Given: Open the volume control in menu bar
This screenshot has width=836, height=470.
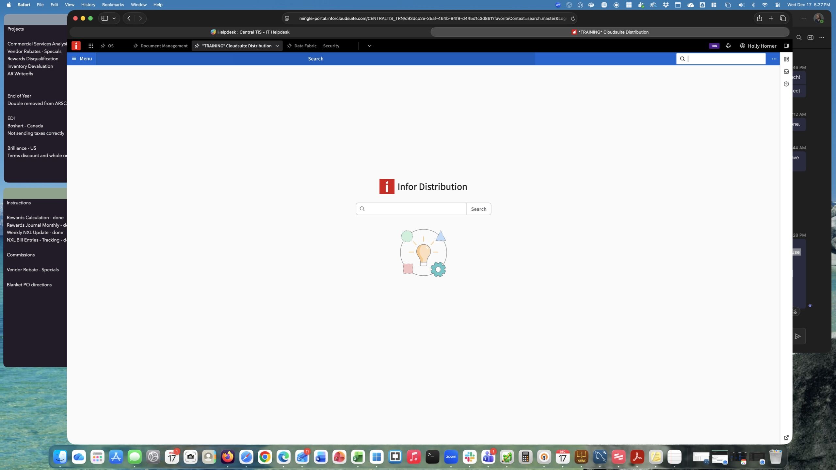Looking at the screenshot, I should click(x=741, y=5).
